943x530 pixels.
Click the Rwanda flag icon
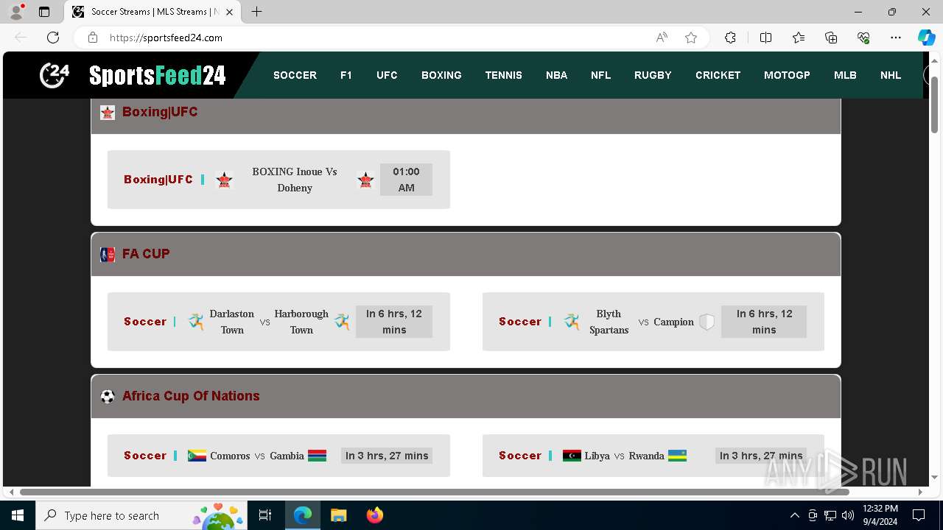[678, 456]
